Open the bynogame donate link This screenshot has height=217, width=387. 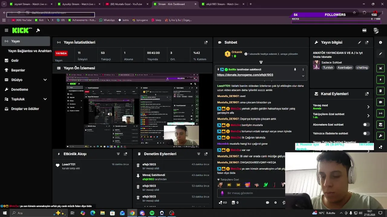245,75
